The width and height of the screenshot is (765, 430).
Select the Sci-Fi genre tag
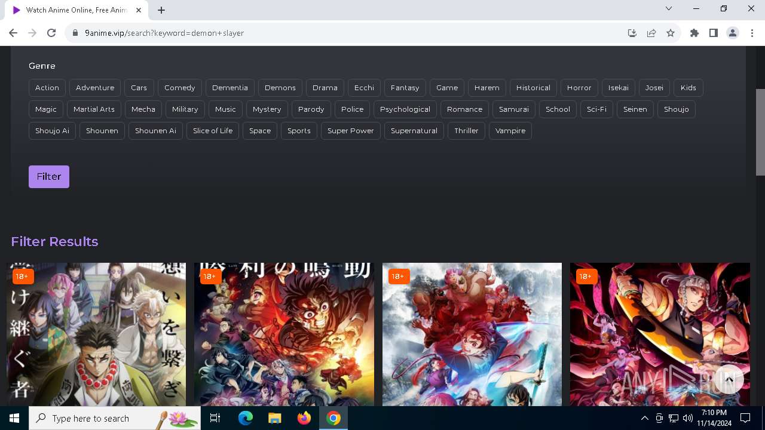pos(596,109)
